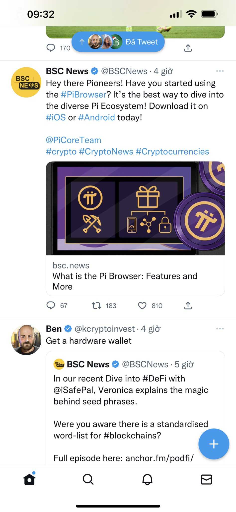236x512 pixels.
Task: Open the #PiBrowser hashtag
Action: click(x=83, y=95)
